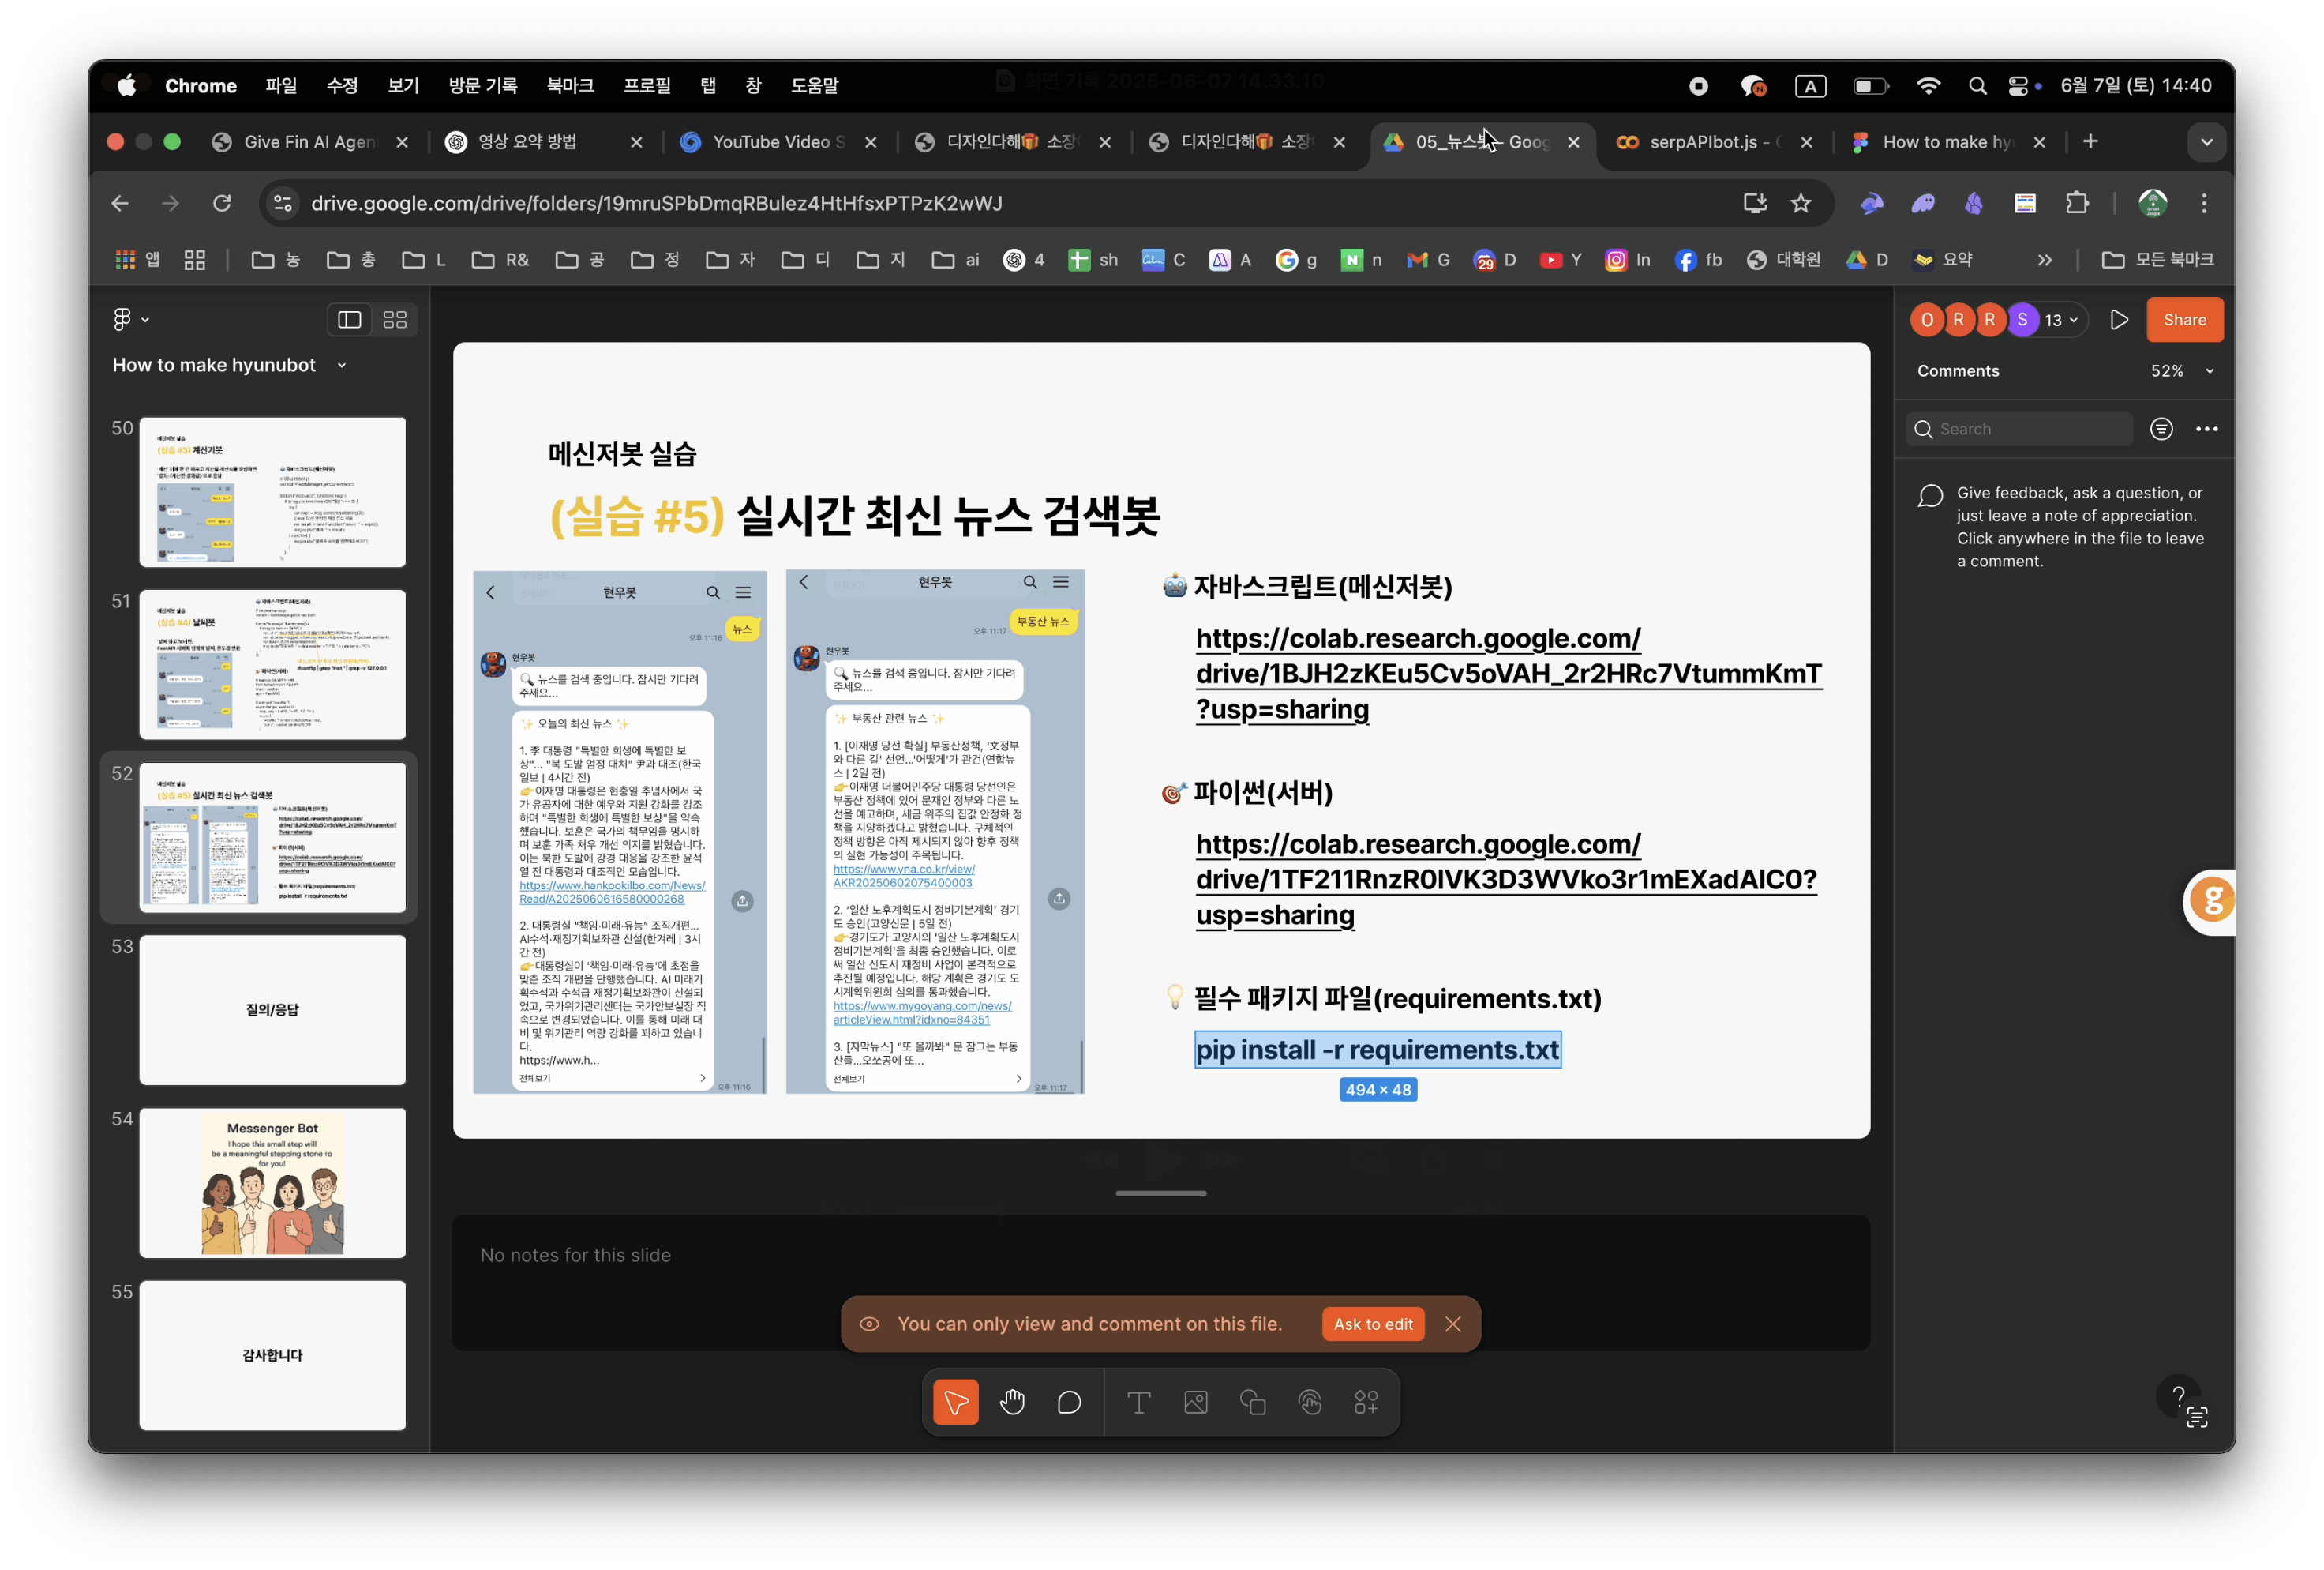Screen dimensions: 2324x1570
Task: Select slide 51 thumbnail
Action: pyautogui.click(x=272, y=664)
